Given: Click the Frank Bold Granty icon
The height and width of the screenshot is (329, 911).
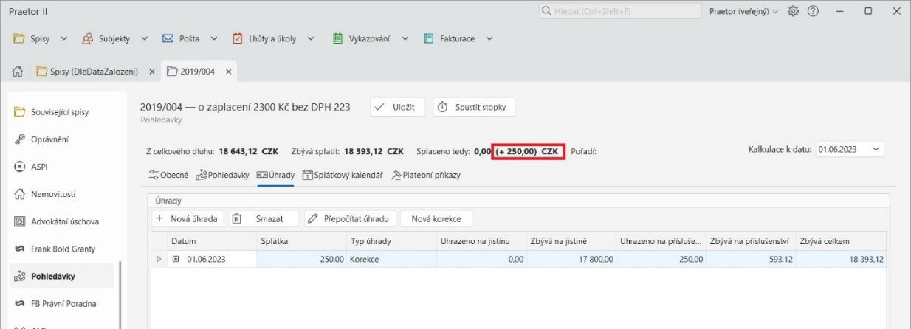Looking at the screenshot, I should point(19,249).
